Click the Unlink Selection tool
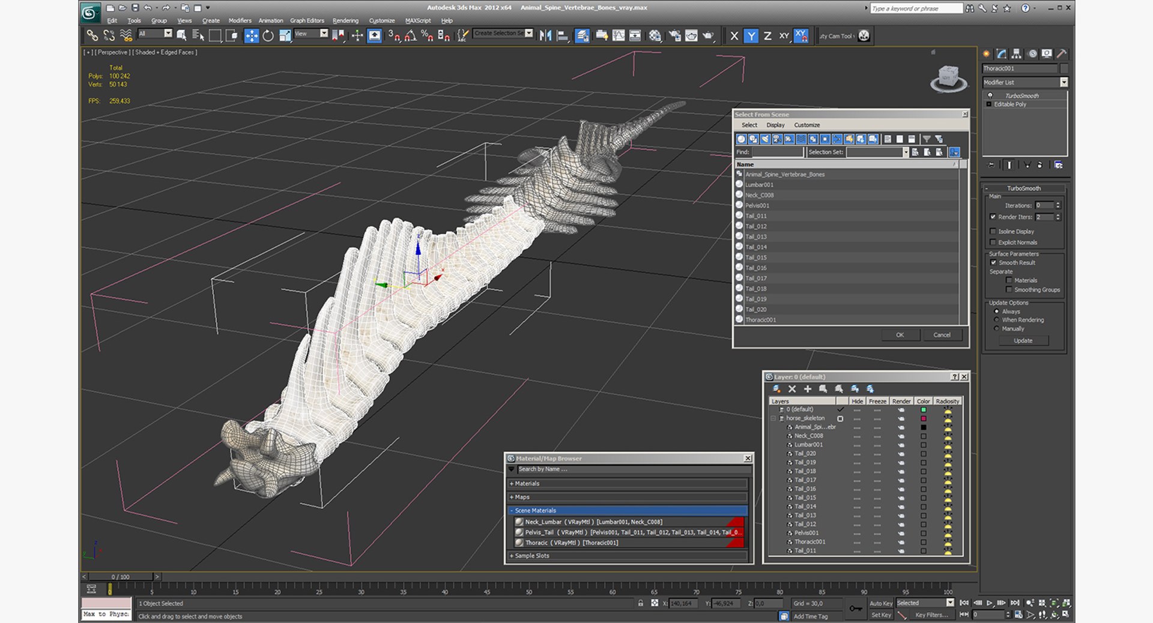 point(109,36)
